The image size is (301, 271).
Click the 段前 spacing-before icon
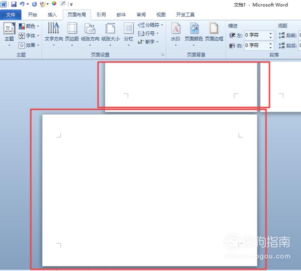pos(281,35)
